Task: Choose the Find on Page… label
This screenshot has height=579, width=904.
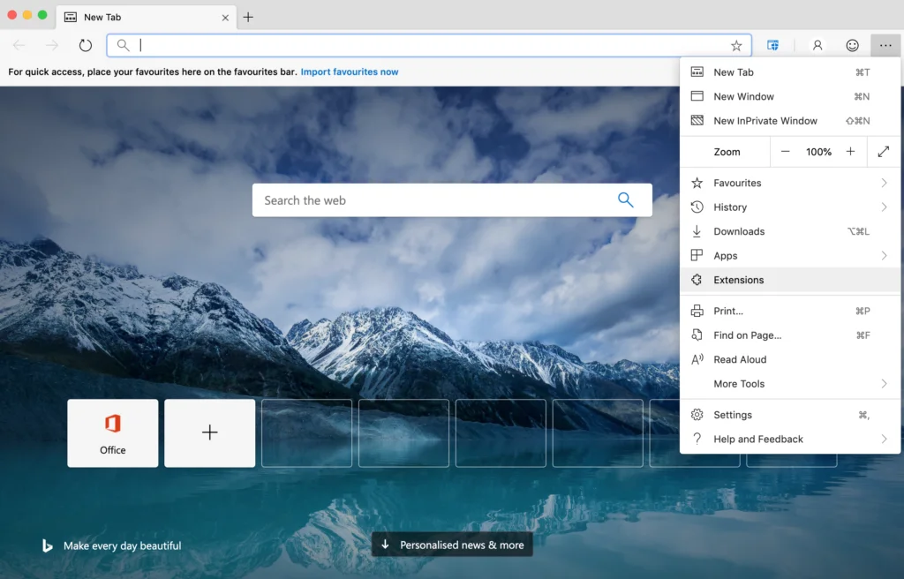Action: [x=747, y=335]
